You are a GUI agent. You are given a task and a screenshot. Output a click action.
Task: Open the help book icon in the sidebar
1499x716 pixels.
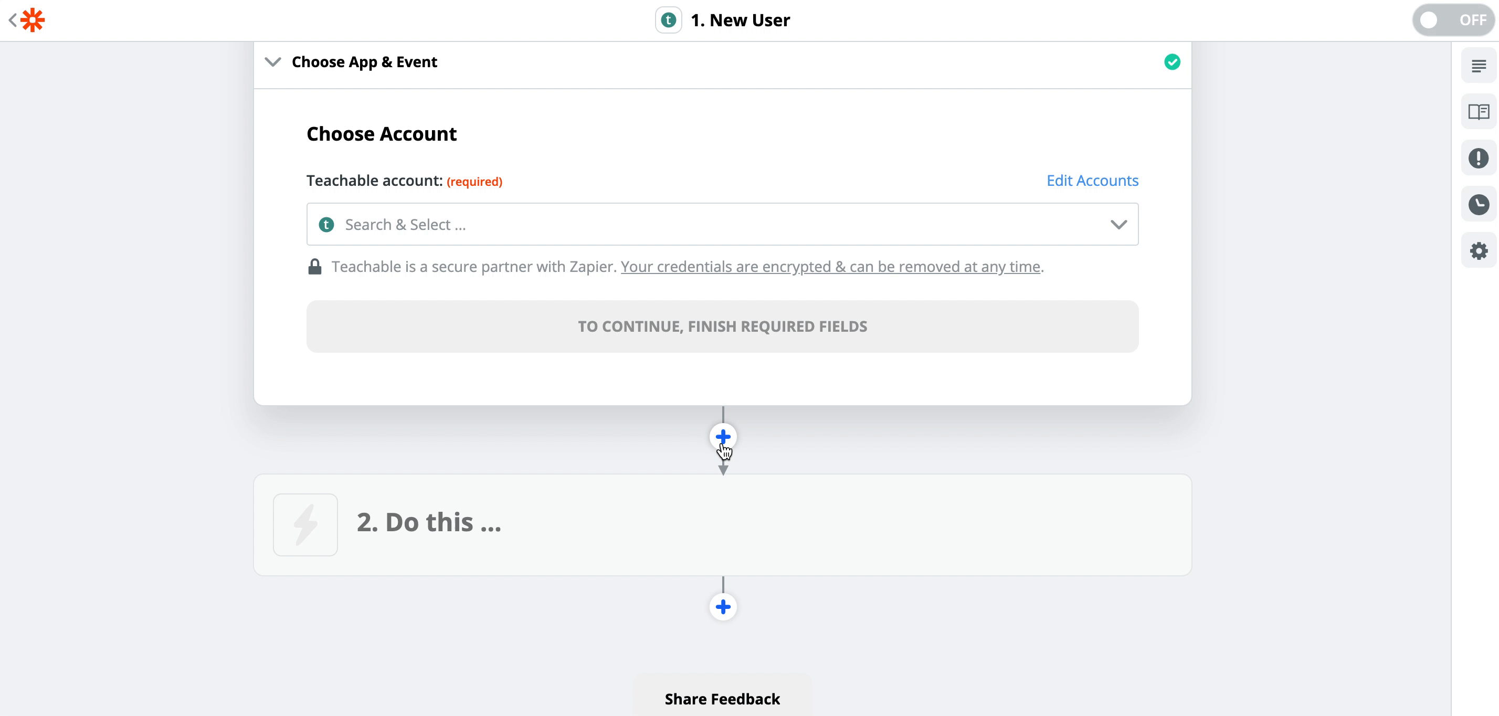pyautogui.click(x=1478, y=112)
